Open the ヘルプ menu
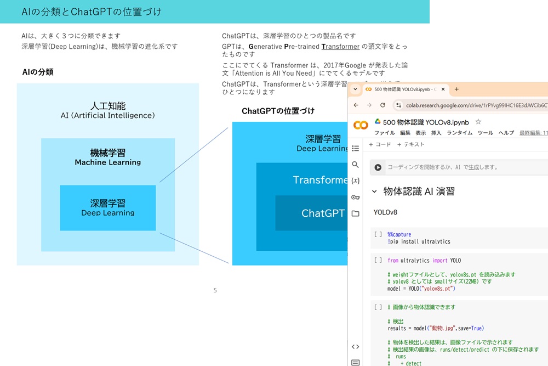This screenshot has height=366, width=548. click(506, 133)
